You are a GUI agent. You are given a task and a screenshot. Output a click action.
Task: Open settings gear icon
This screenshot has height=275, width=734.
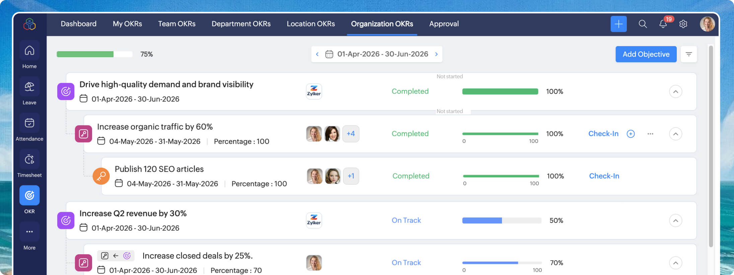pyautogui.click(x=683, y=24)
